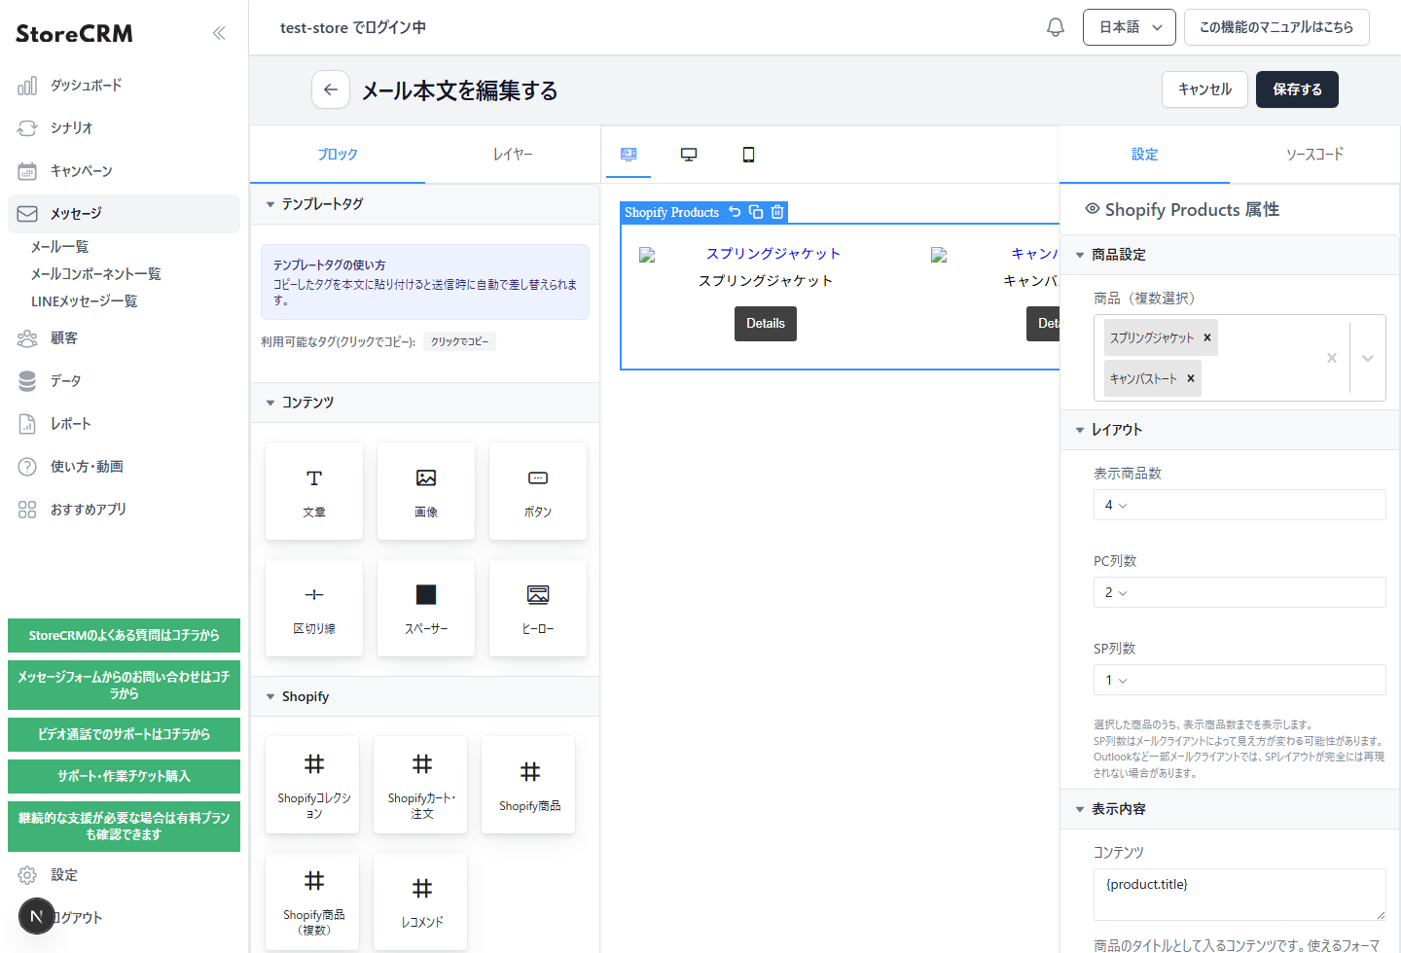Select the edit-mode monitor preview icon

tap(629, 155)
